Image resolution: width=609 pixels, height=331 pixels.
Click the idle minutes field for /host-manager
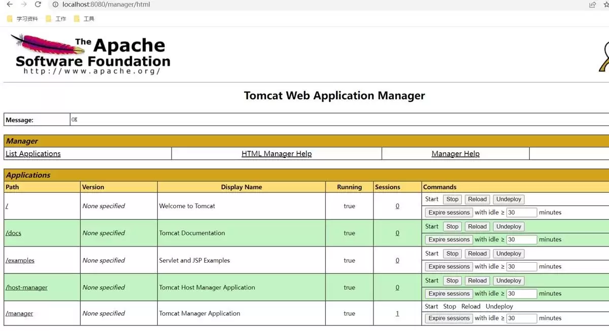coord(522,294)
